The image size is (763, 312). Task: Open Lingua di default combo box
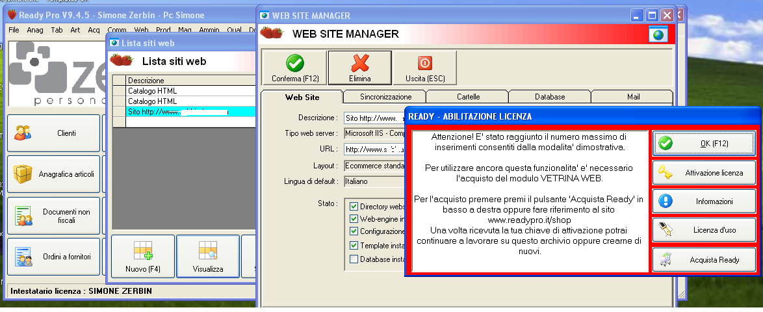(374, 181)
